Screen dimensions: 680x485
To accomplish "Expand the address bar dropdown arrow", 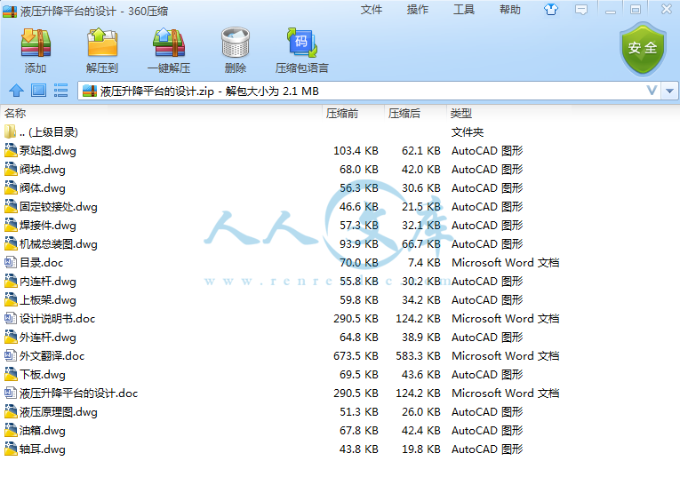I will tap(670, 91).
